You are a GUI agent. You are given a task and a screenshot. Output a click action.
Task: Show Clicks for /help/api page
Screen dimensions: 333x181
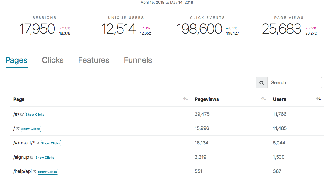point(48,172)
